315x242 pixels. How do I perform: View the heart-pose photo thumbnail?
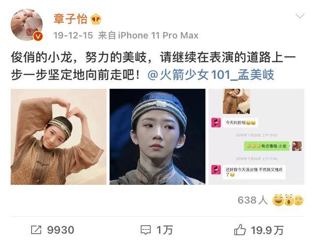pyautogui.click(x=59, y=137)
